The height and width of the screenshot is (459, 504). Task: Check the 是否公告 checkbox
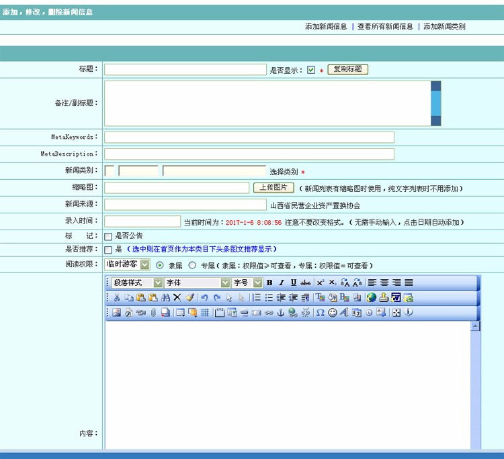coord(108,237)
